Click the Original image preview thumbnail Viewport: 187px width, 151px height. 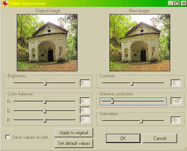[47, 43]
